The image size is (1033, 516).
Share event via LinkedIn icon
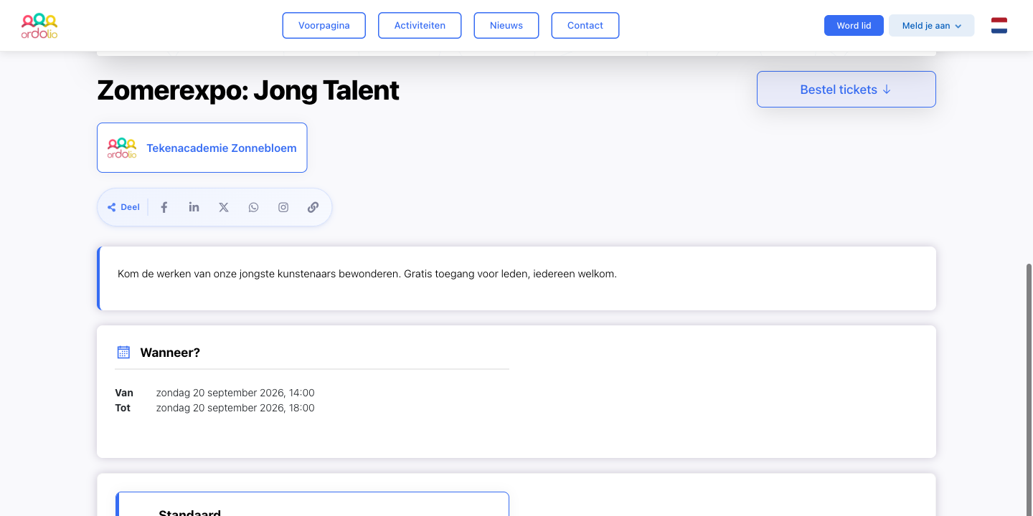tap(194, 207)
